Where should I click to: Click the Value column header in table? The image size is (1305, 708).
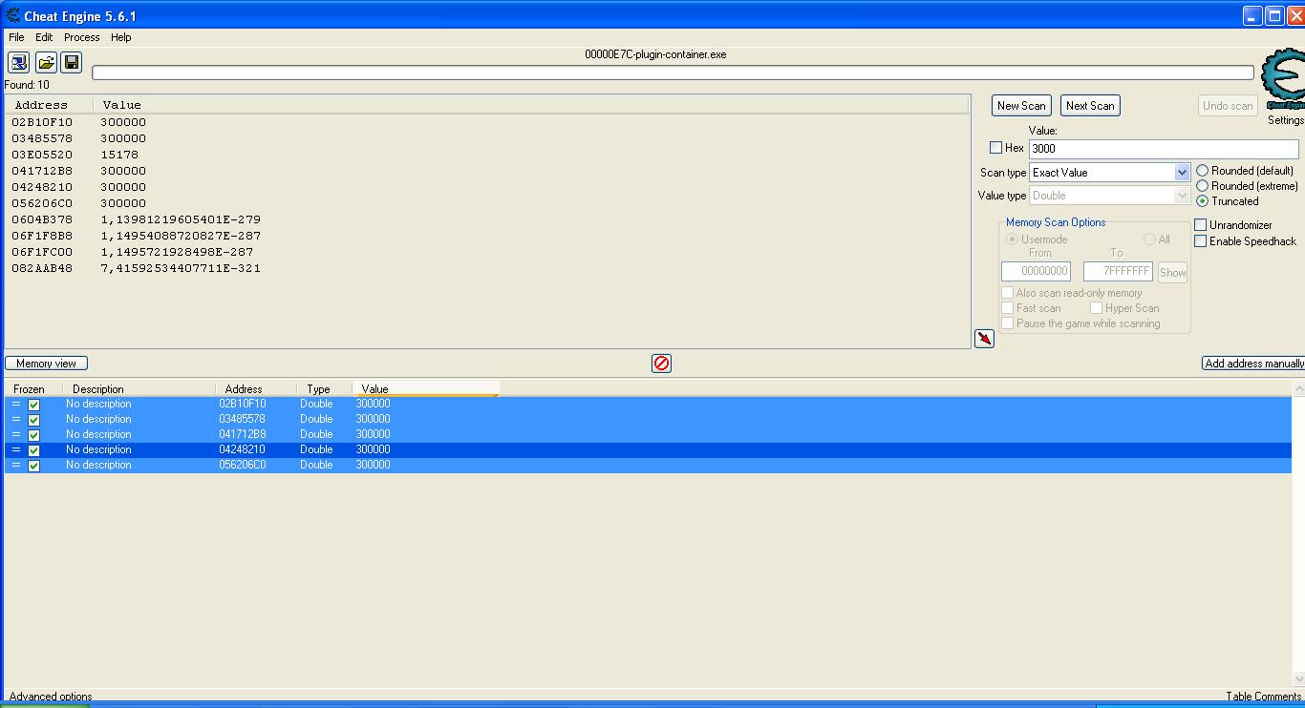426,389
